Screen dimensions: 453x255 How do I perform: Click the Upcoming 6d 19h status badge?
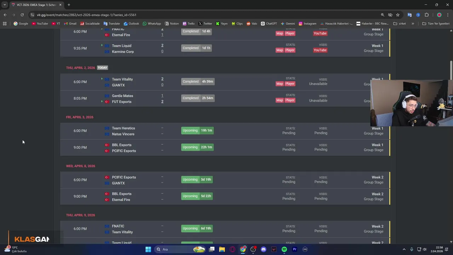[x=197, y=228]
